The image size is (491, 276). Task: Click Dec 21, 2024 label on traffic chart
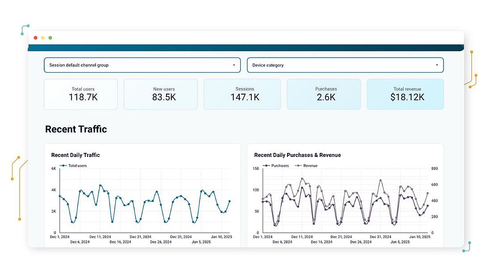coord(141,237)
